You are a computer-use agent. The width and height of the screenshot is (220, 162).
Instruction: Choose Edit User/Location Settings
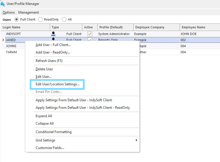(57, 84)
